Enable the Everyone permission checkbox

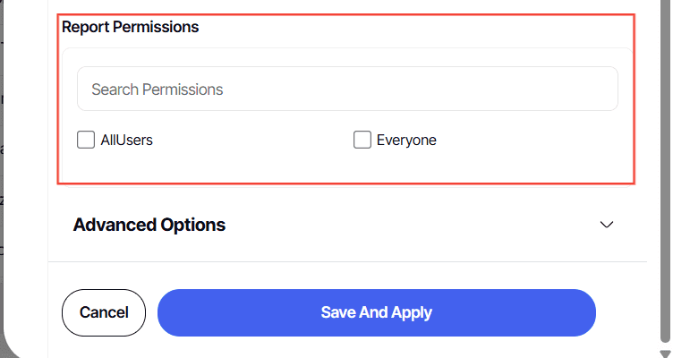pos(362,140)
